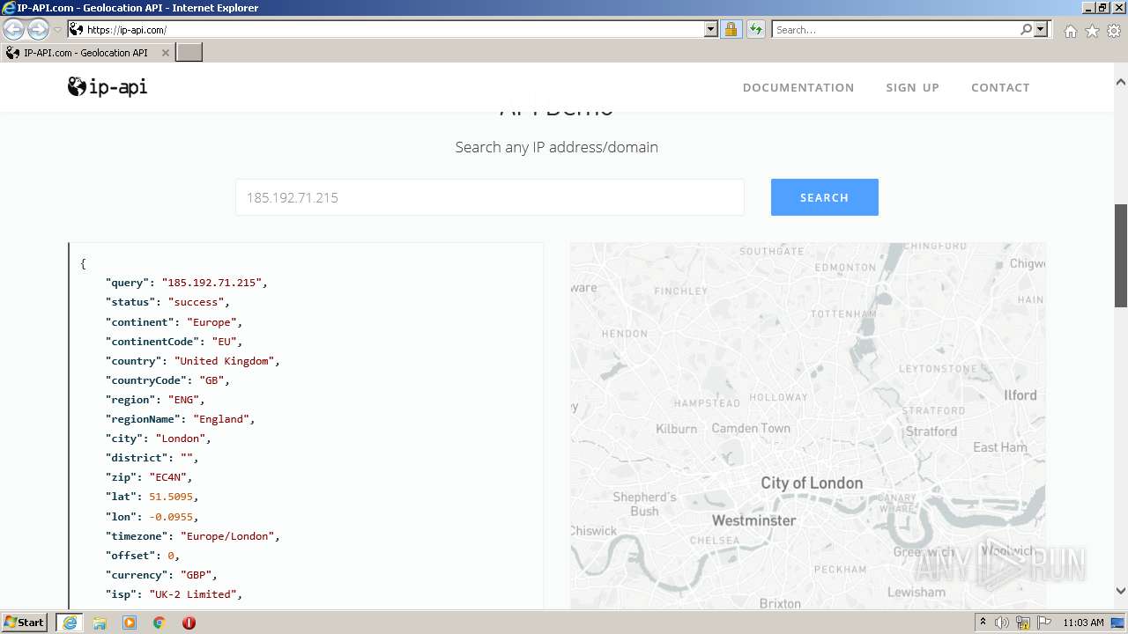Screen dimensions: 1128x634
Task: Click the "success" status value
Action: (197, 302)
